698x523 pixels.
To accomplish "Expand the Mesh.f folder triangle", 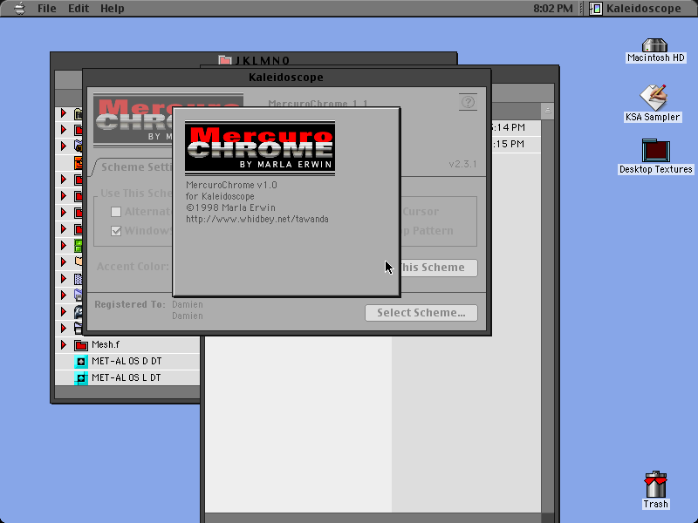I will (64, 344).
